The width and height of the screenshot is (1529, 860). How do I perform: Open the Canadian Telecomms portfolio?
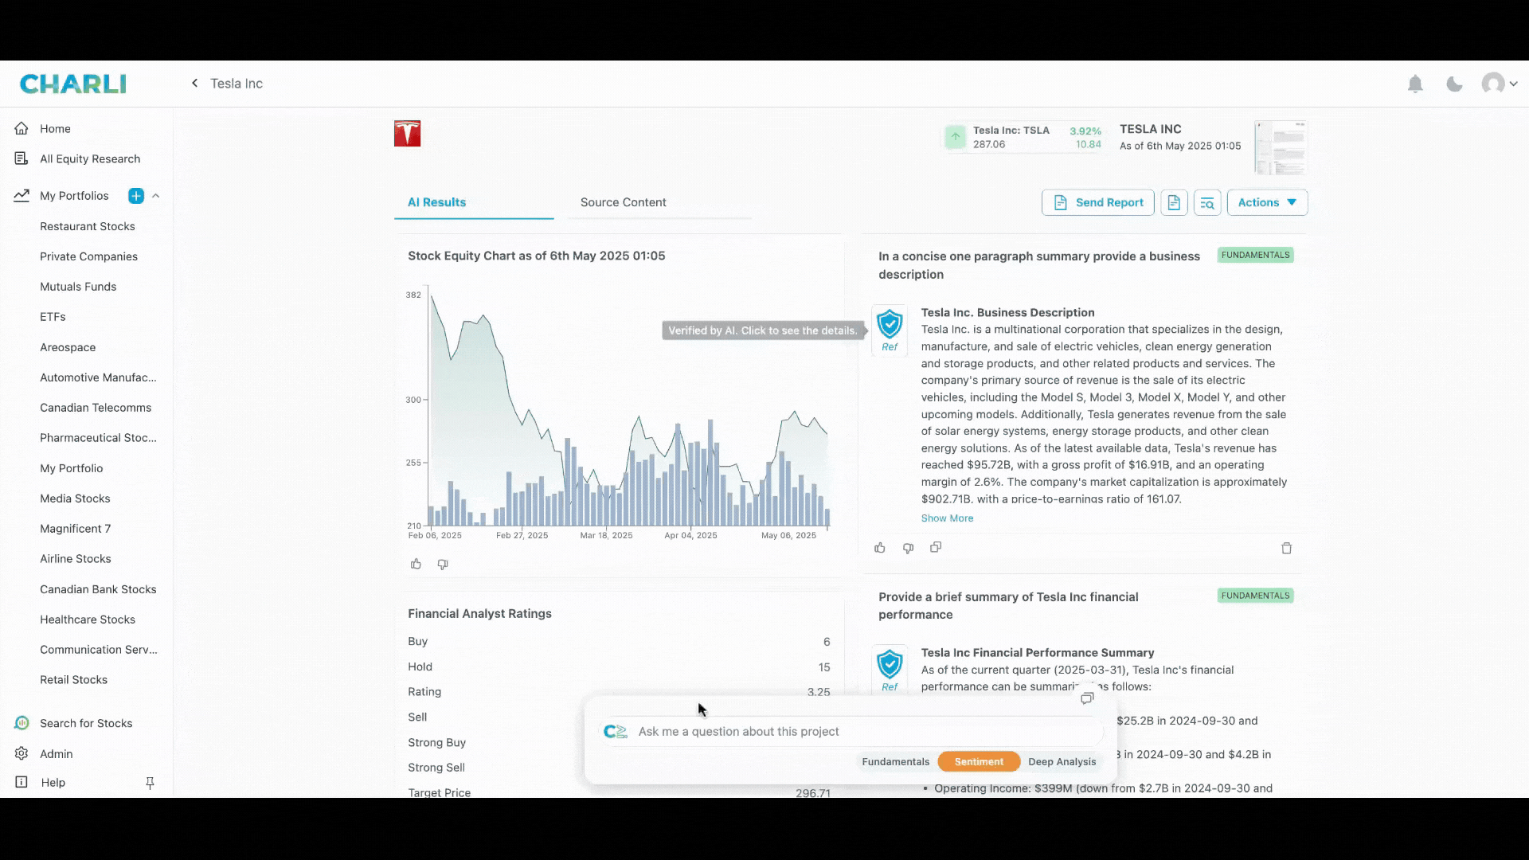(x=96, y=408)
